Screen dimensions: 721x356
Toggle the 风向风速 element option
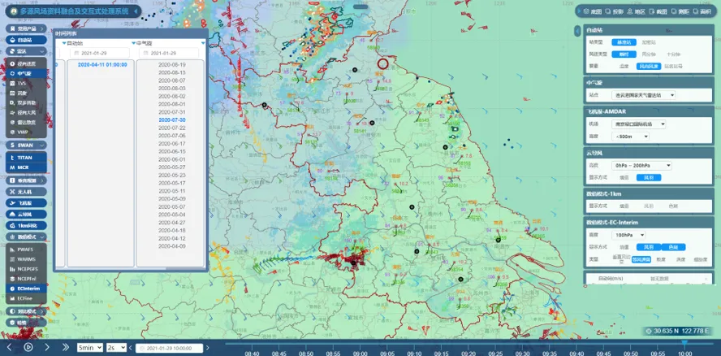(648, 66)
